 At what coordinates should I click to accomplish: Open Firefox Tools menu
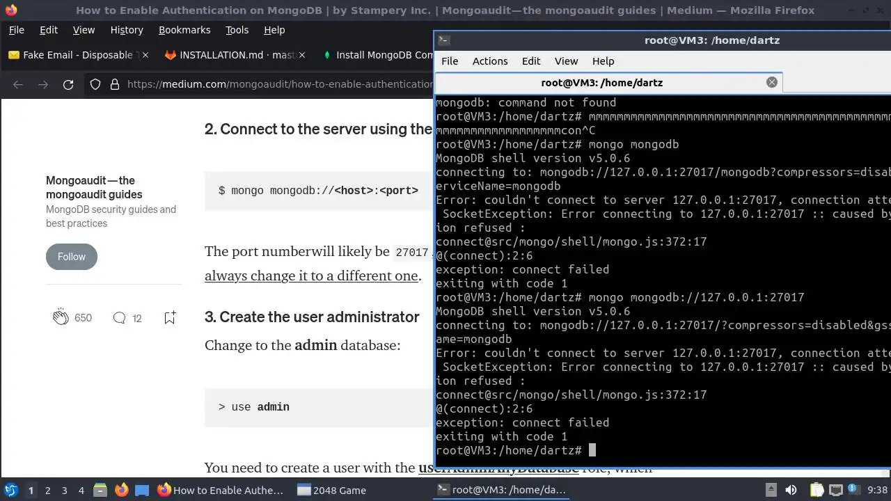click(237, 30)
